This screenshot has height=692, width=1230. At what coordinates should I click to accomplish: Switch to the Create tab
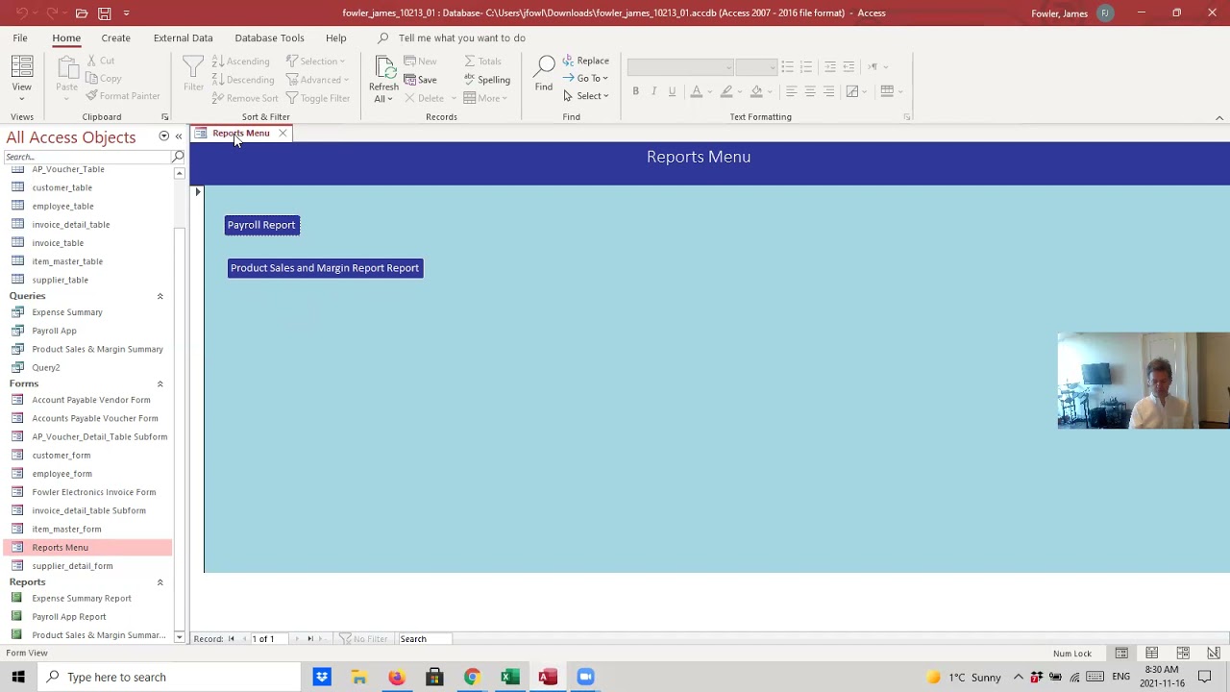tap(115, 37)
